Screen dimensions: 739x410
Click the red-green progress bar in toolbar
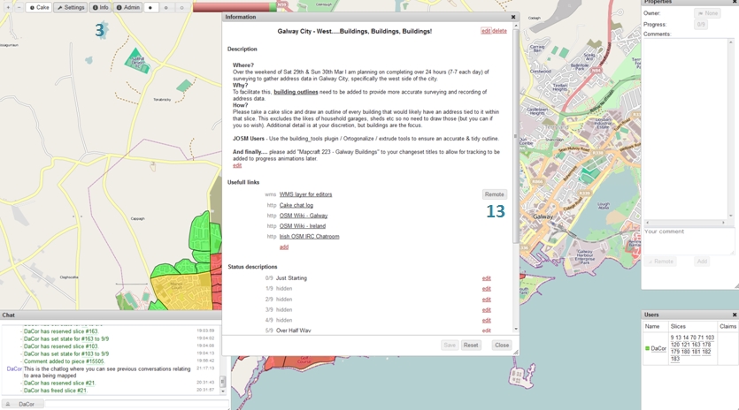click(235, 7)
